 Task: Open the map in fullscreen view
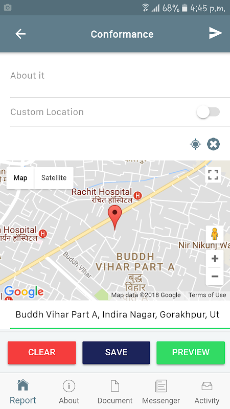tap(213, 175)
